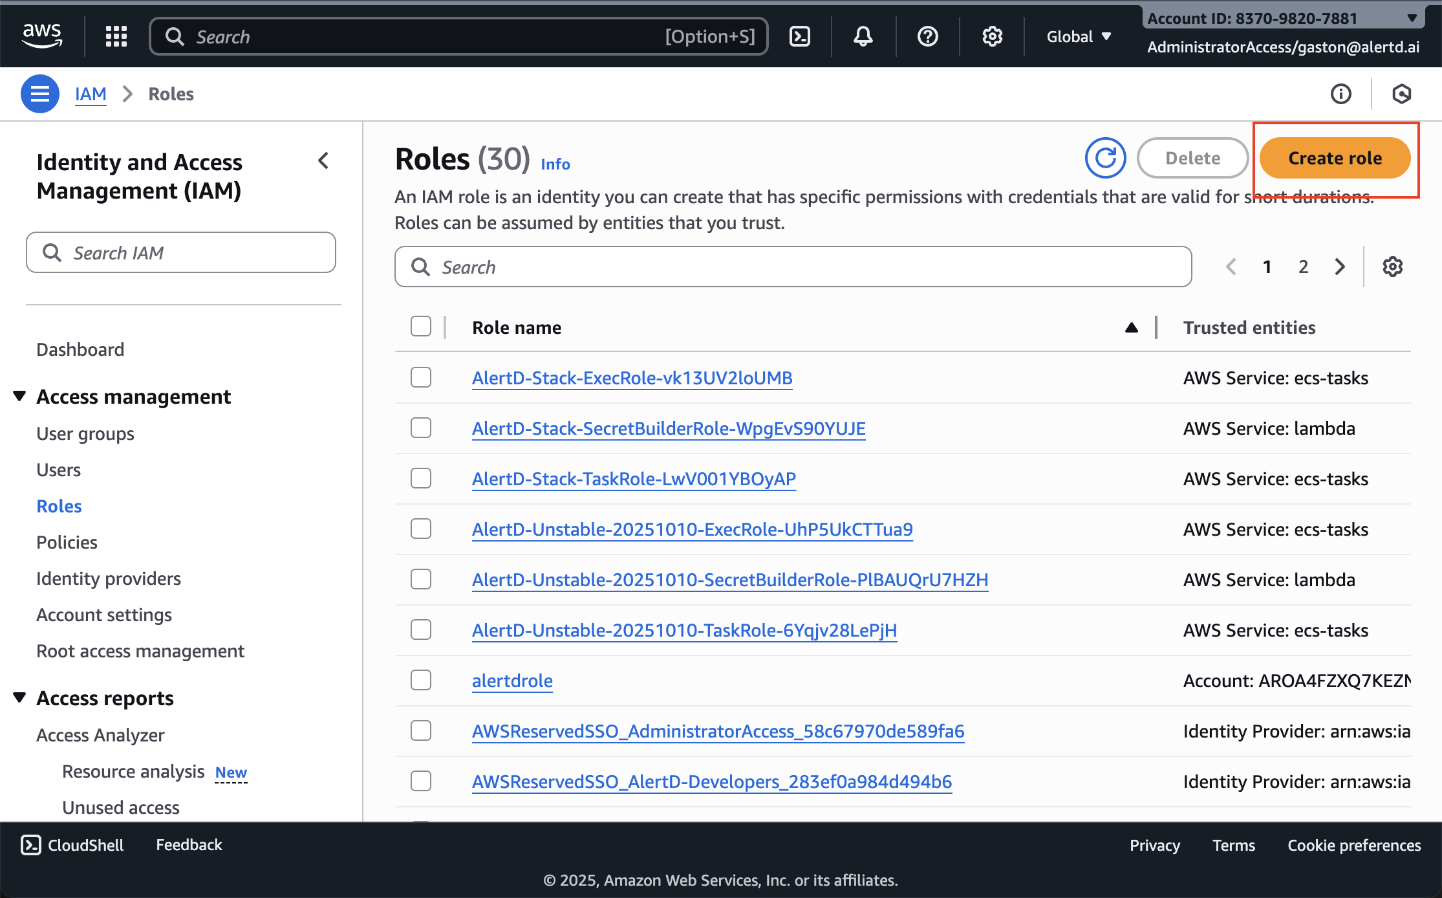This screenshot has width=1442, height=898.
Task: Select the alertdrole row checkbox
Action: pos(420,680)
